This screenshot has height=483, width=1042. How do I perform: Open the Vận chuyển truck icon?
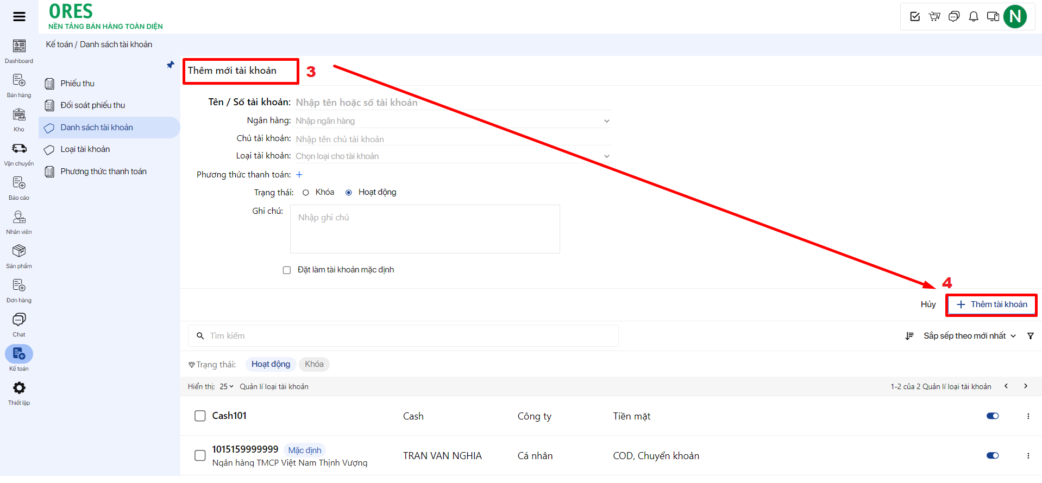(19, 149)
